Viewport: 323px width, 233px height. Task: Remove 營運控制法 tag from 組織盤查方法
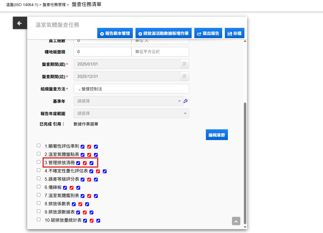[79, 89]
